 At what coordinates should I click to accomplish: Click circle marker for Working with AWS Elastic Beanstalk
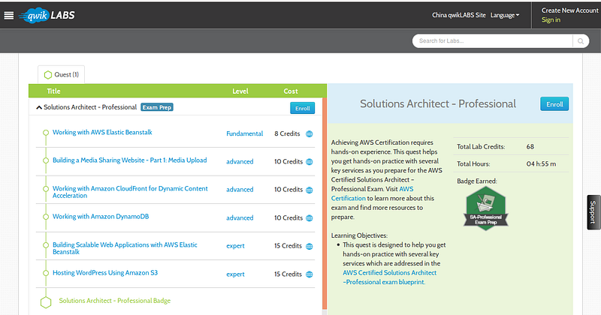tap(46, 133)
